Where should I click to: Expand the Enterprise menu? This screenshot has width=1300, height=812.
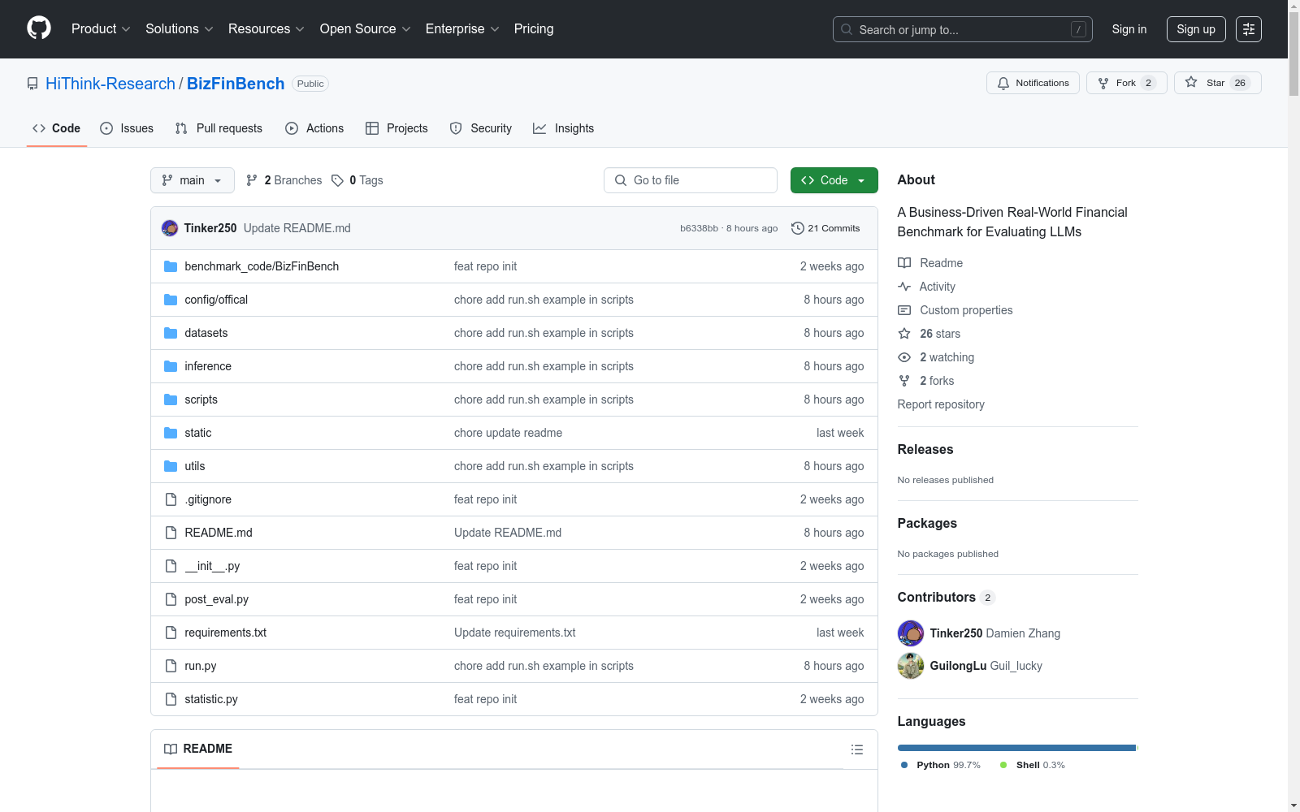[462, 29]
